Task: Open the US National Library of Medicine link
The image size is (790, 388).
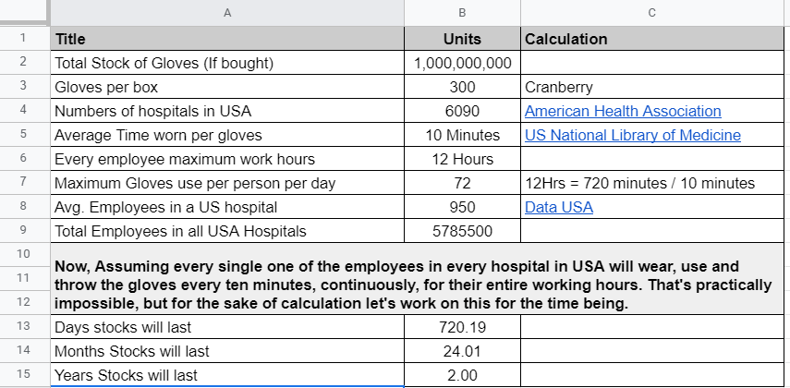Action: click(632, 135)
